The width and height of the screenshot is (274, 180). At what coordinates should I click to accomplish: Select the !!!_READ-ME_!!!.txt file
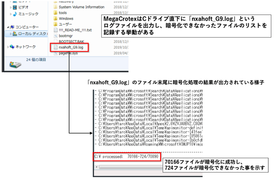click(74, 29)
